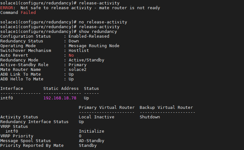
Task: Click the red word Failed
Action: (28, 13)
